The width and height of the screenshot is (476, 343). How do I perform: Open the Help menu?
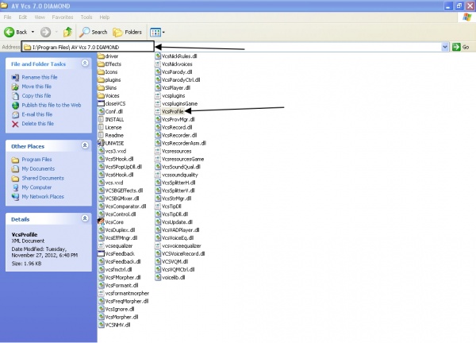pyautogui.click(x=105, y=17)
